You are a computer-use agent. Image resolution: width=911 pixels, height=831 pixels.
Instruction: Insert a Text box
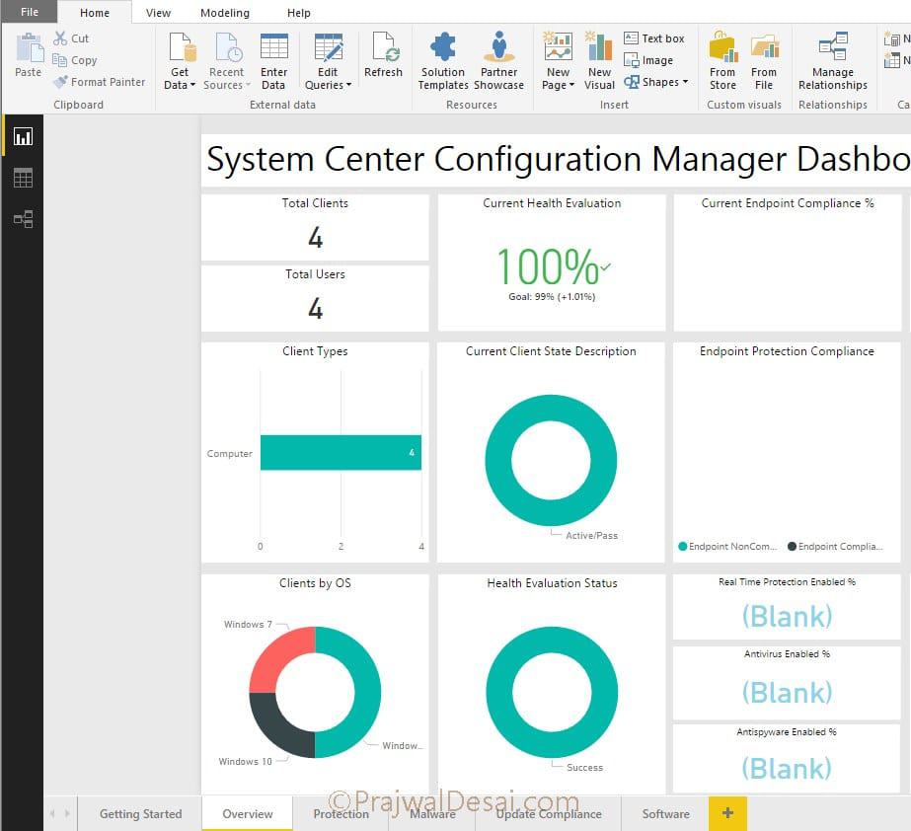click(654, 38)
